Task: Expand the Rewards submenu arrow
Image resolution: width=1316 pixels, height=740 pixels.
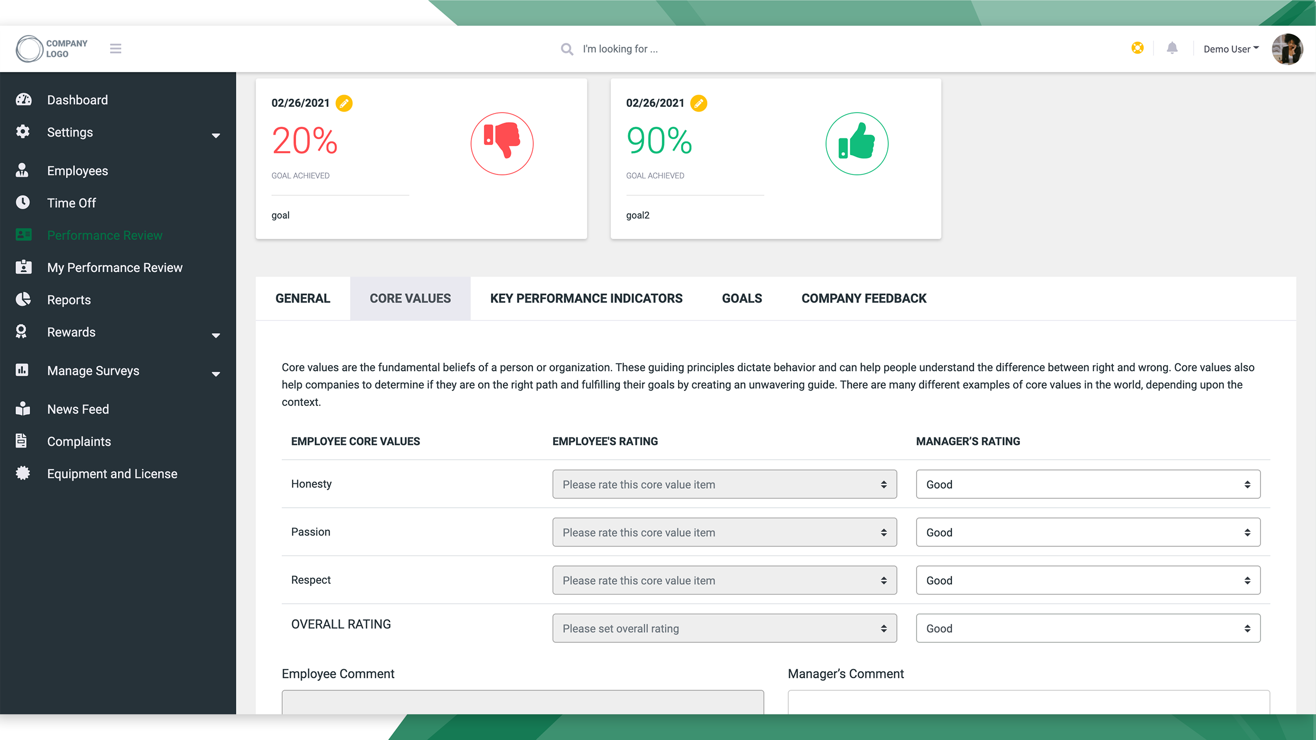Action: tap(216, 336)
